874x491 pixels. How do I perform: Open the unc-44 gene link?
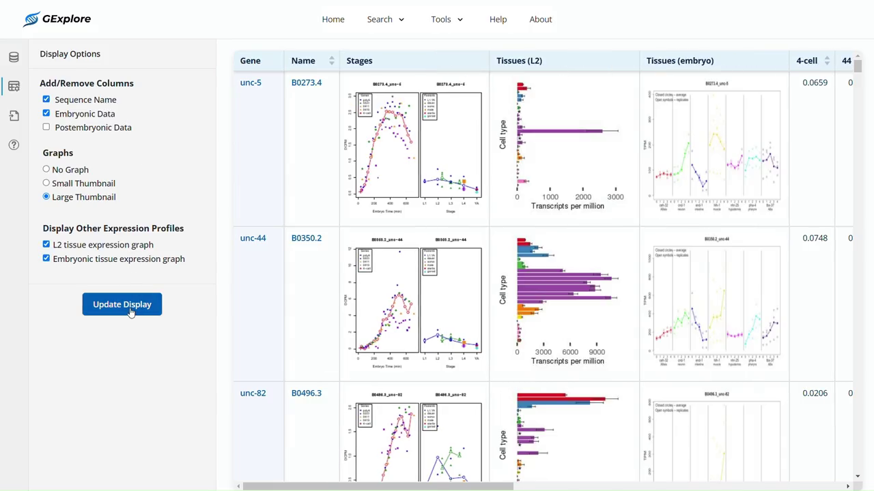pyautogui.click(x=253, y=238)
